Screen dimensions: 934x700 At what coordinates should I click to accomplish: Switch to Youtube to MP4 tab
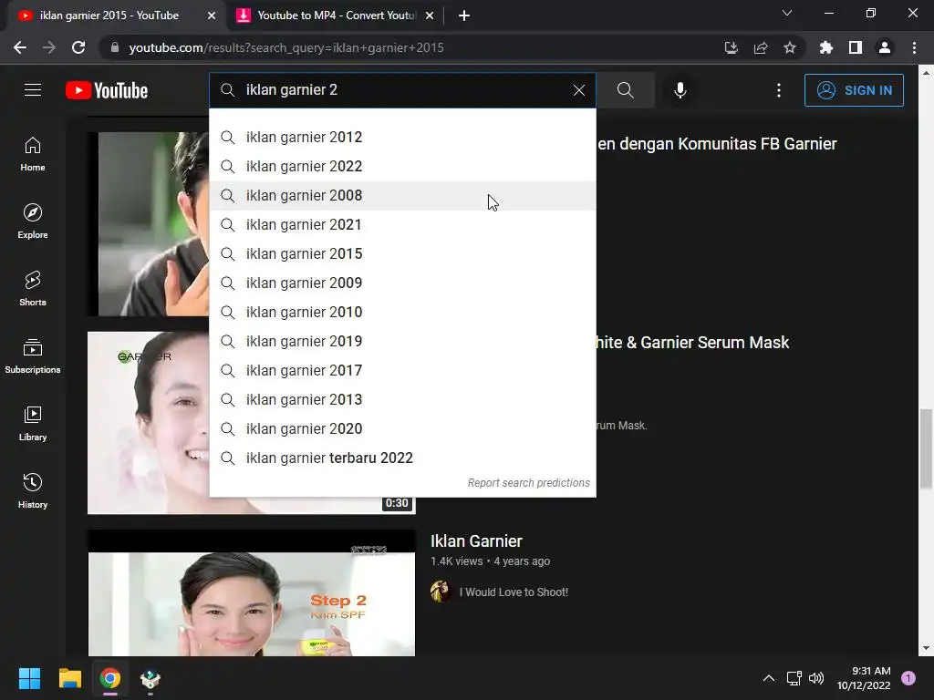pyautogui.click(x=336, y=15)
